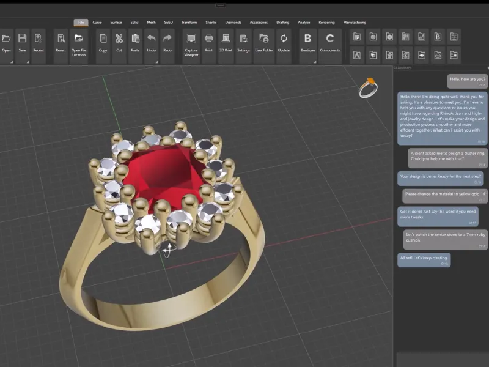The image size is (489, 367).
Task: Click the "design a cluster ring" message
Action: point(448,158)
